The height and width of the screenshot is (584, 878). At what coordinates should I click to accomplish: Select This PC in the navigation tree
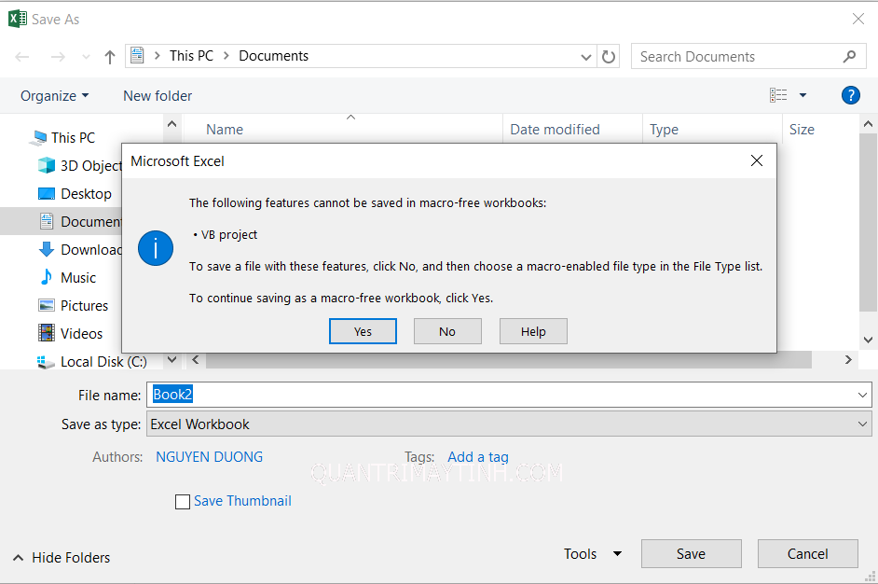pyautogui.click(x=73, y=137)
